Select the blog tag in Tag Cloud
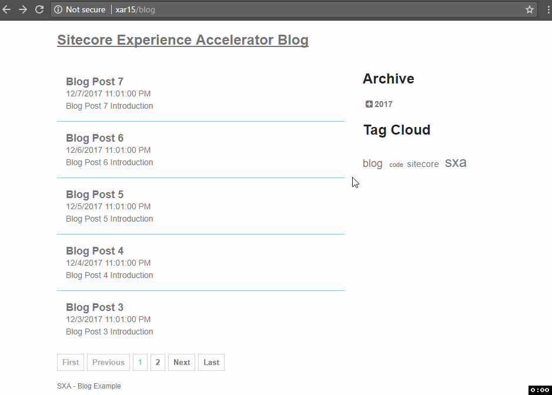The image size is (552, 395). click(x=373, y=164)
